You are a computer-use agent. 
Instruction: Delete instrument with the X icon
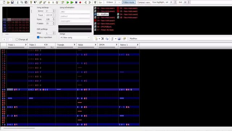click(x=103, y=39)
